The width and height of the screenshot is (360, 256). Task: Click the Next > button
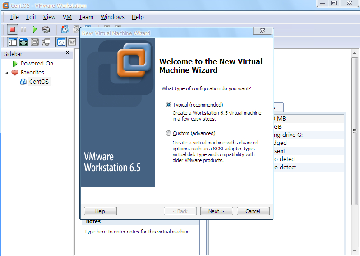pyautogui.click(x=217, y=211)
